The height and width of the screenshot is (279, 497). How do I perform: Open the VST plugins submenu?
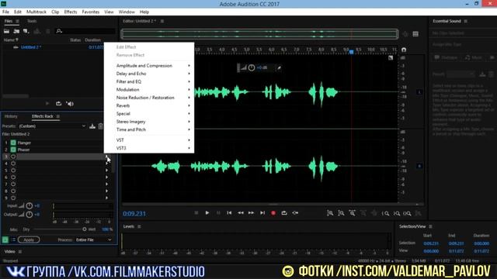[149, 140]
